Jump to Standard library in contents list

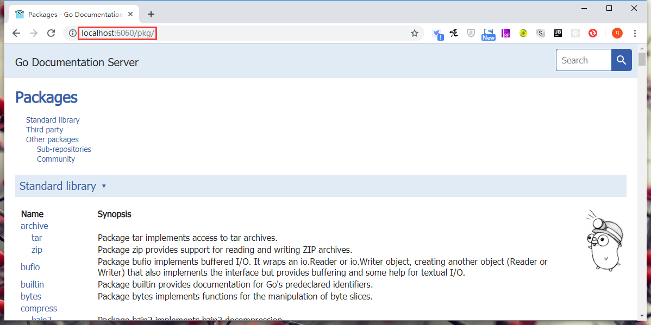pyautogui.click(x=53, y=120)
